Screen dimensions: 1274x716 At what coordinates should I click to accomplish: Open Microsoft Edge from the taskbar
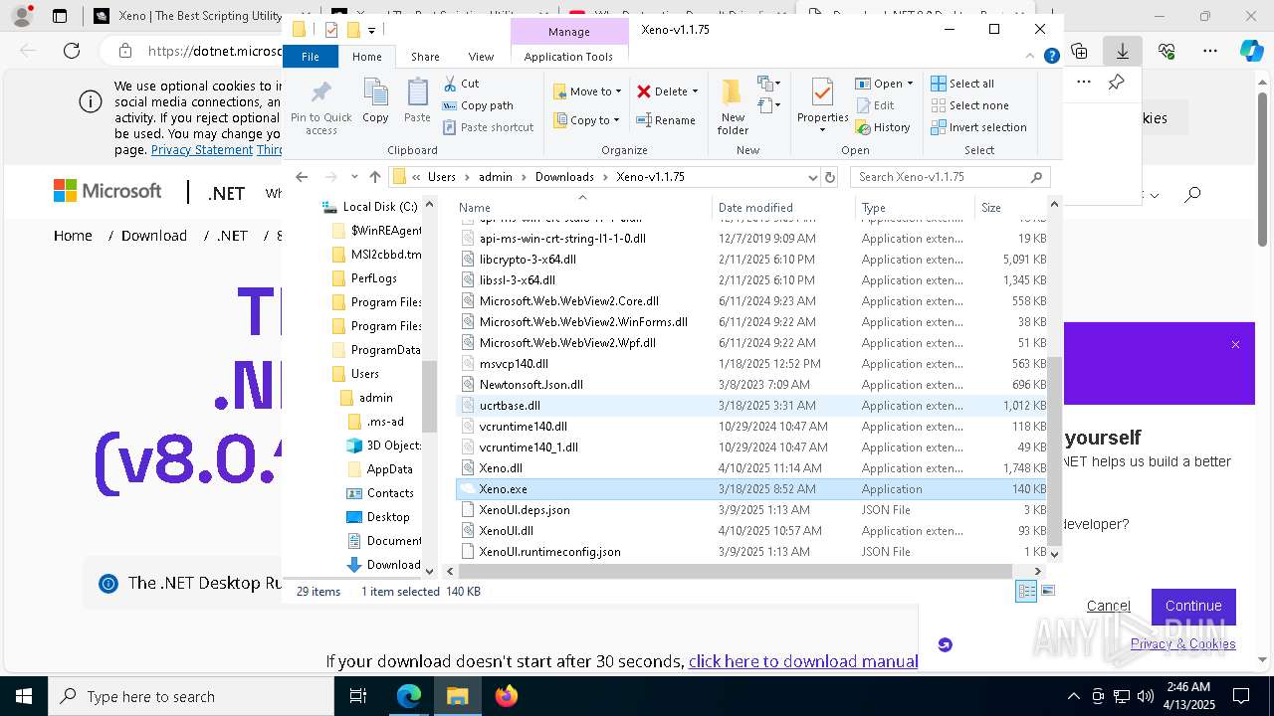pyautogui.click(x=409, y=696)
